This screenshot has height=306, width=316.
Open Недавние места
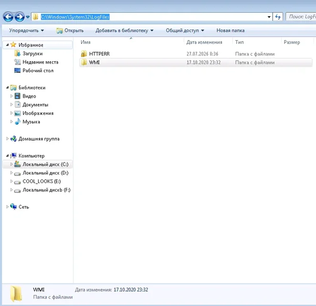40,62
